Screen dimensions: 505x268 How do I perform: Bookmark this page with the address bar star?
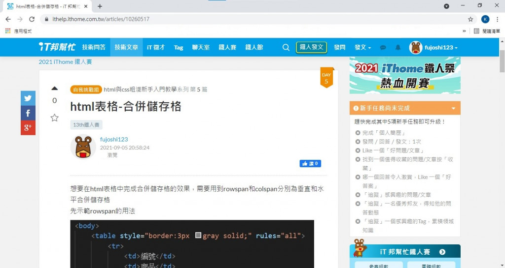click(x=470, y=19)
